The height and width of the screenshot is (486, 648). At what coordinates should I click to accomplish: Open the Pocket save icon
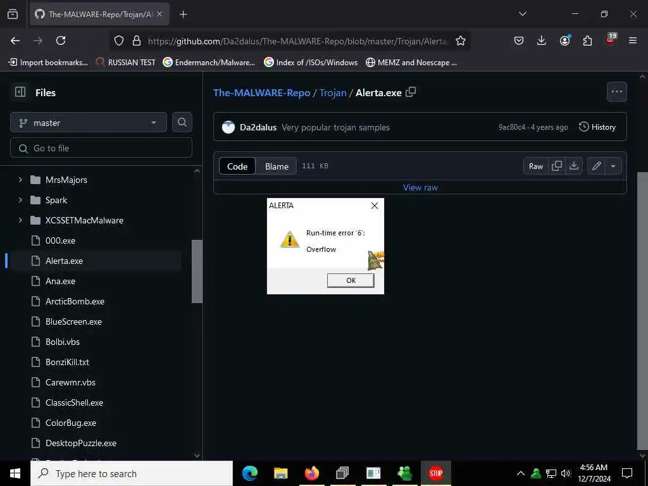pyautogui.click(x=519, y=40)
